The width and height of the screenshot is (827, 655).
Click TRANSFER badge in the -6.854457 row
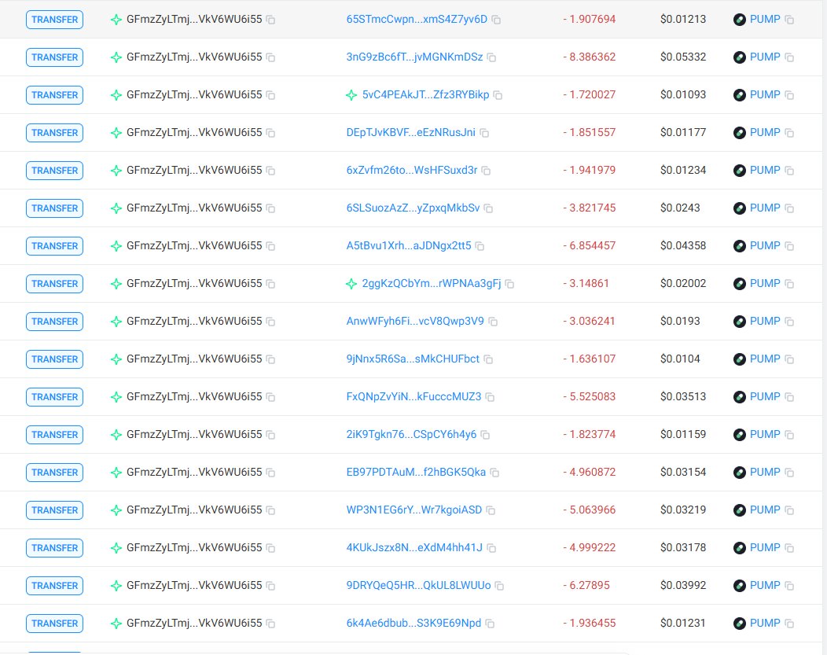[54, 246]
